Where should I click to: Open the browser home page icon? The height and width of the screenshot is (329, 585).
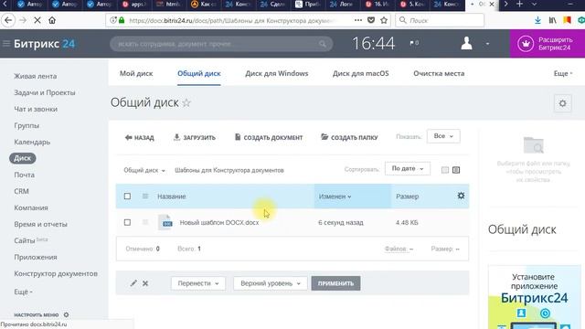(52, 20)
